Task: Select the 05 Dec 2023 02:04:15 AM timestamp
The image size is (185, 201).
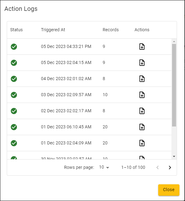Action: coord(66,62)
